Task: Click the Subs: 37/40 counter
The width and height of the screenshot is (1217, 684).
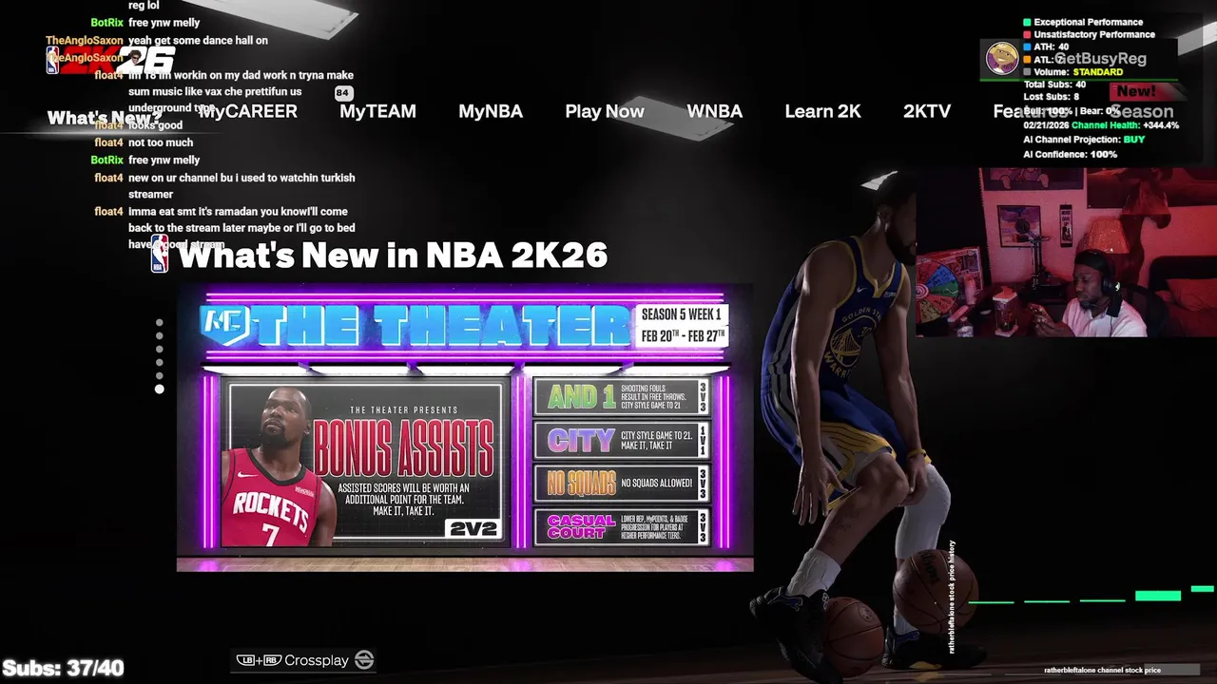Action: point(63,668)
